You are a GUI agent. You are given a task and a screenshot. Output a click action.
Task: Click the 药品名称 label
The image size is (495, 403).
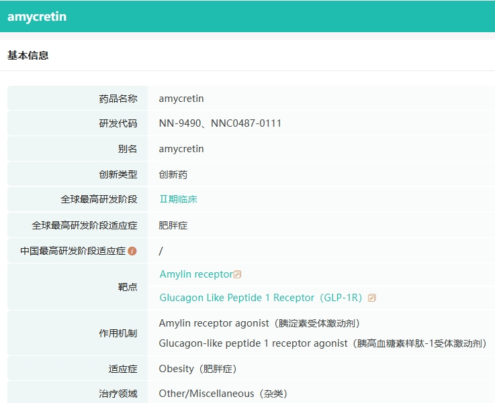pos(118,99)
